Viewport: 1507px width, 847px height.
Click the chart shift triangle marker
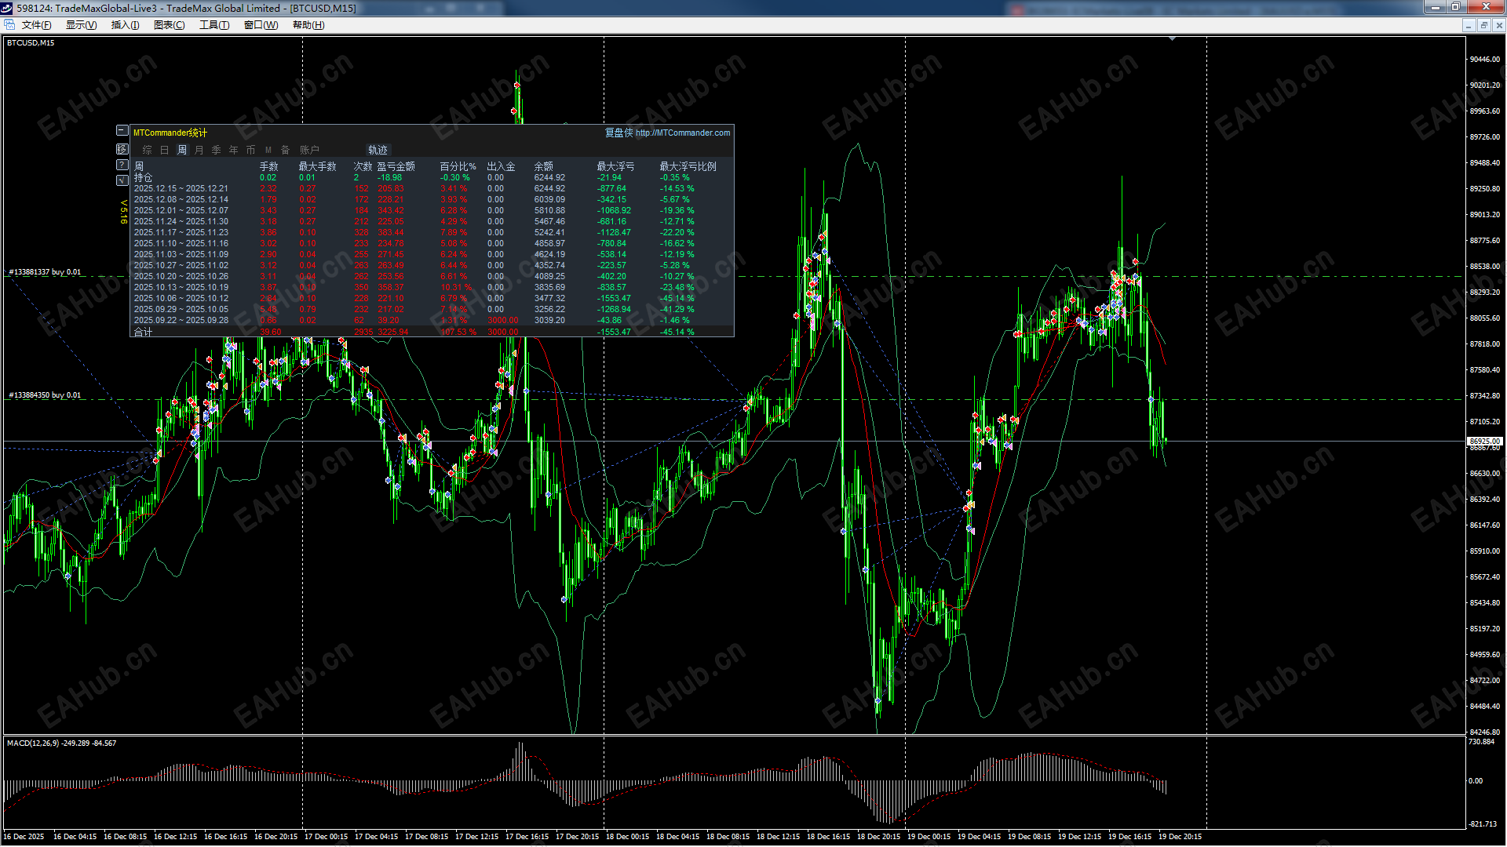(1172, 39)
